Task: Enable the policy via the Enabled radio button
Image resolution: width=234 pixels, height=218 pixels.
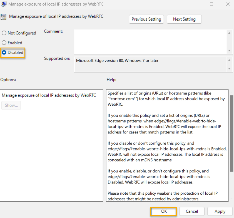Action: pos(4,43)
